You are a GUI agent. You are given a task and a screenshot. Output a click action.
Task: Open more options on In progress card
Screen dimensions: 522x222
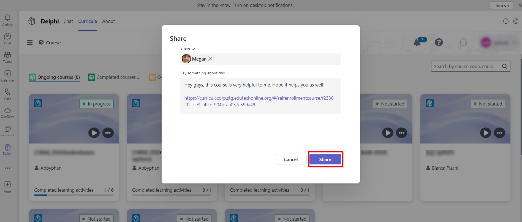tap(108, 133)
